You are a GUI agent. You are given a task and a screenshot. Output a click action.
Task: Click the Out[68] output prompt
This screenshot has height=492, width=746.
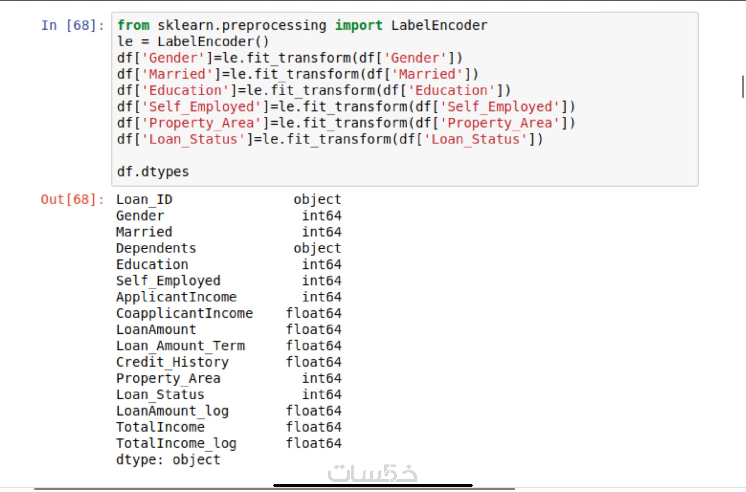72,199
